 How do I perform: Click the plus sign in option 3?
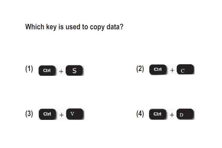pos(61,115)
